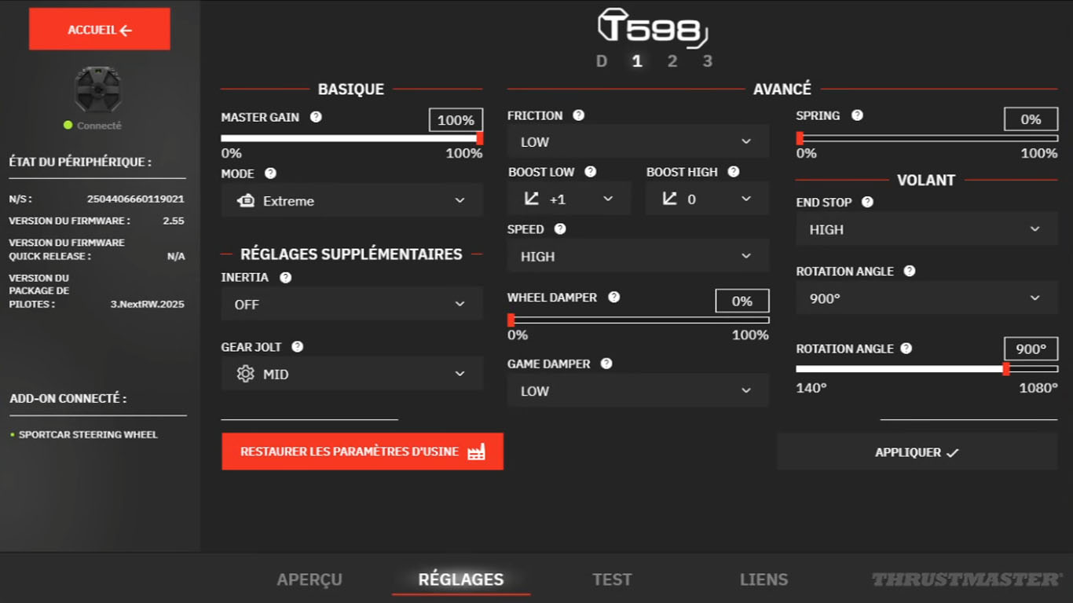Click the Sportcar Steering Wheel add-on entry
The image size is (1073, 603).
[x=88, y=434]
